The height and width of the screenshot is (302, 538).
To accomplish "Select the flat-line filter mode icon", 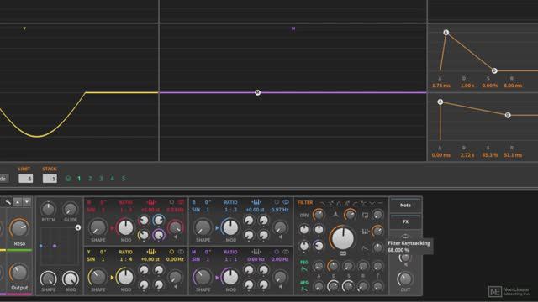I will 380,203.
